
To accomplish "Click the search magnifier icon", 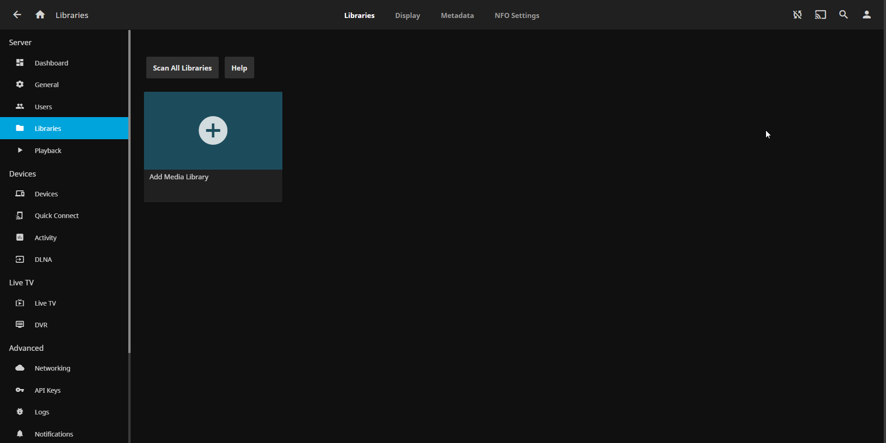I will pyautogui.click(x=844, y=15).
